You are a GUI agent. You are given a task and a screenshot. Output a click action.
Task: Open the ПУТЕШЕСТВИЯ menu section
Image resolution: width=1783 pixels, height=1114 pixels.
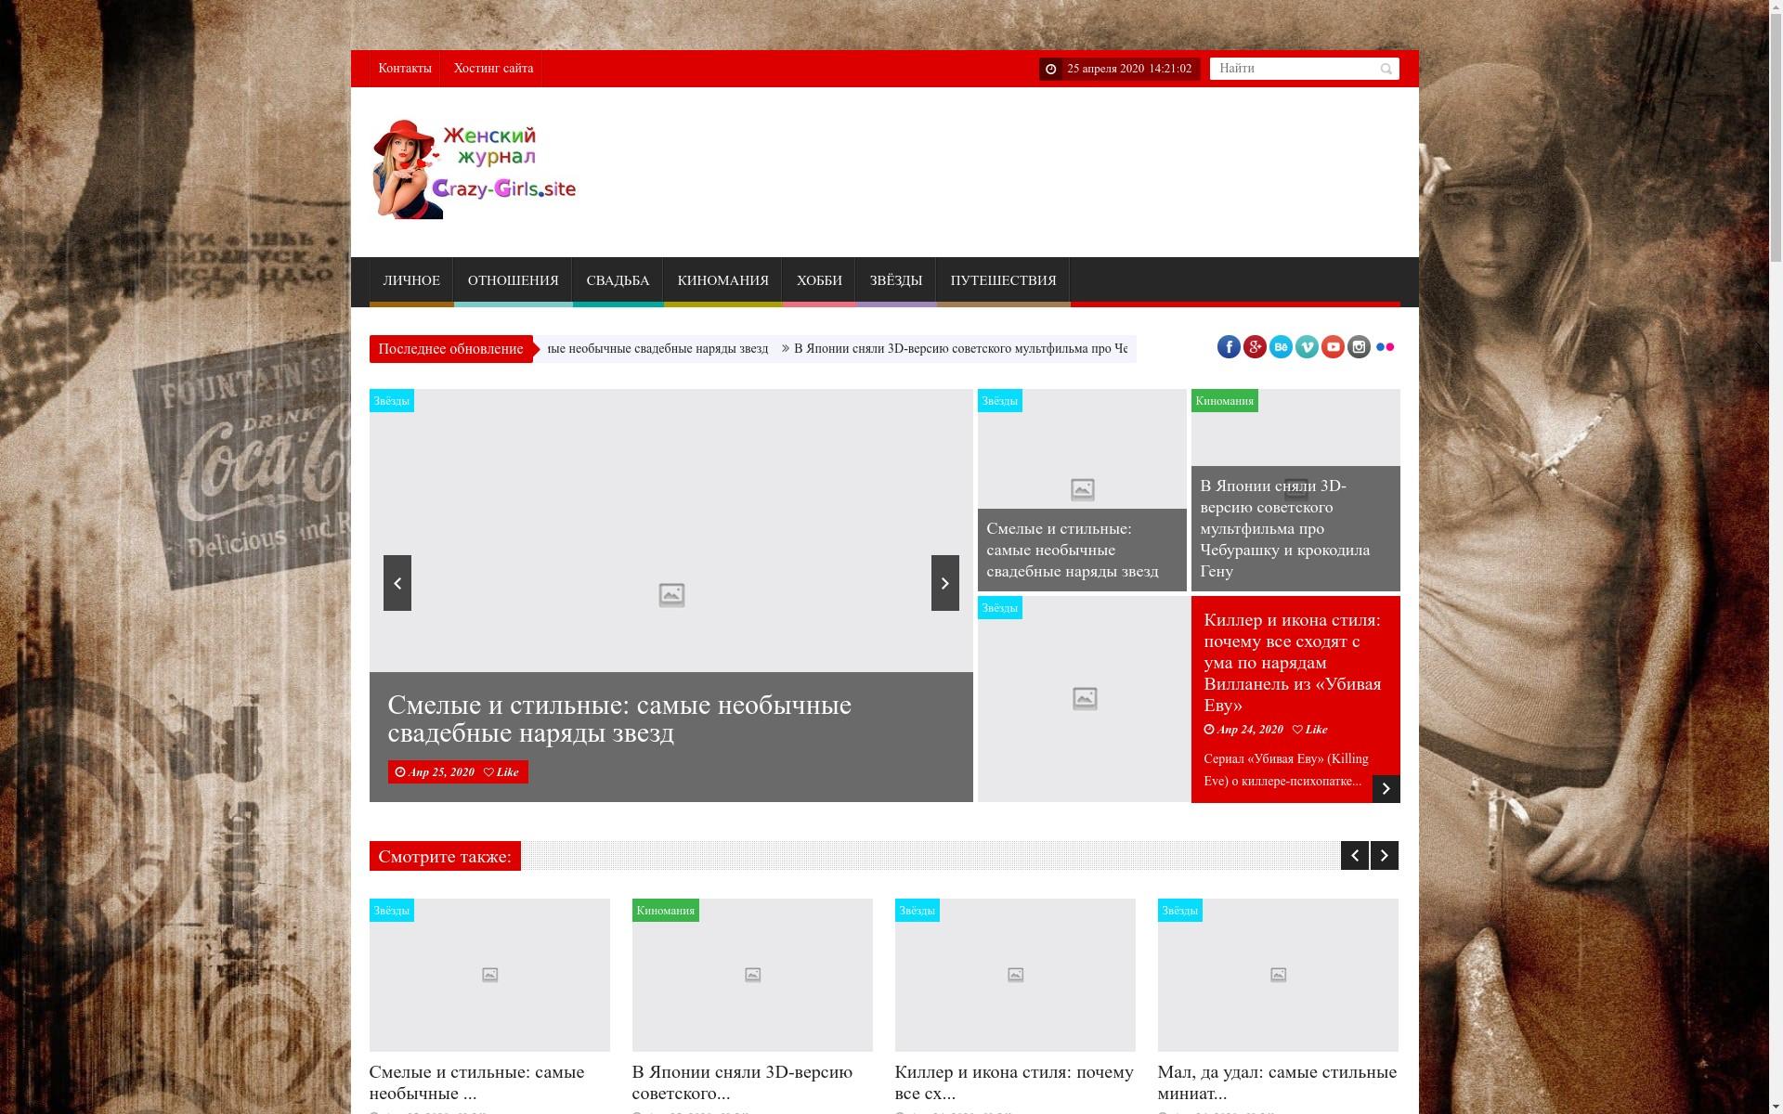(x=1003, y=280)
